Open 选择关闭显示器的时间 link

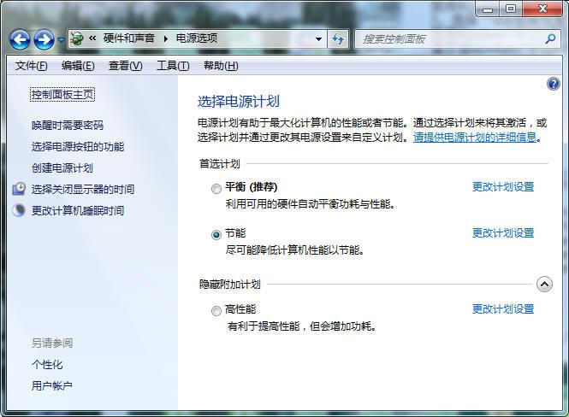(83, 189)
